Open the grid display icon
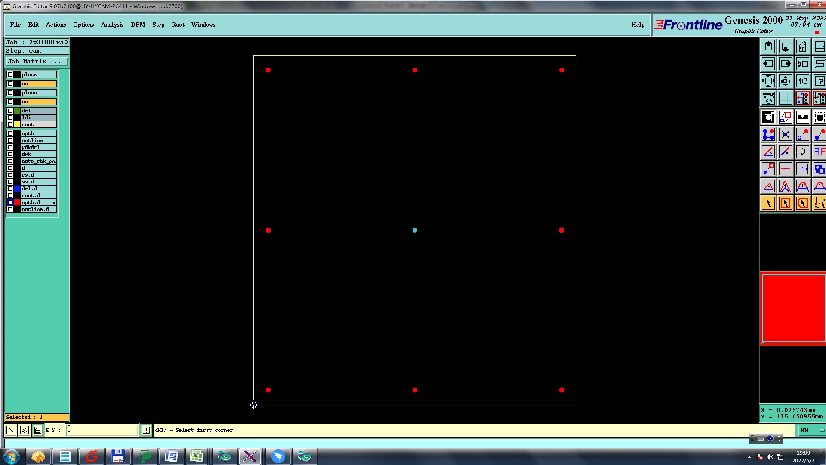Image resolution: width=826 pixels, height=465 pixels. [x=785, y=98]
